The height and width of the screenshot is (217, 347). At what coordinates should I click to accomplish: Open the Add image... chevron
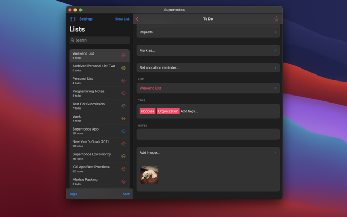click(275, 153)
